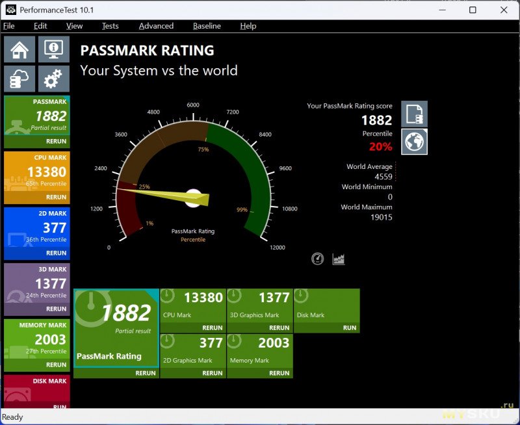Image resolution: width=520 pixels, height=425 pixels.
Task: Click the PerformanceTest app icon in the title bar
Action: pos(10,10)
